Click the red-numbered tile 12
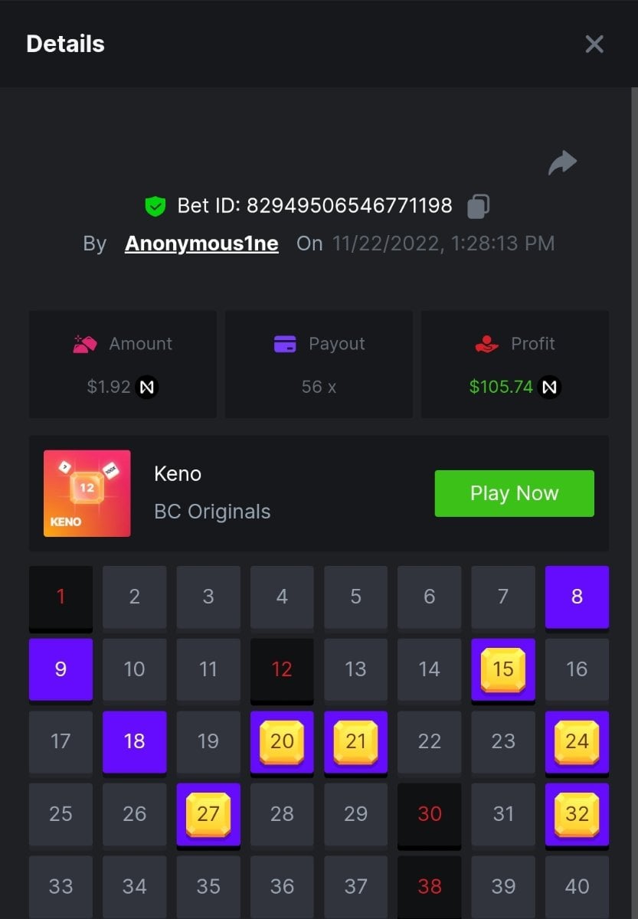The width and height of the screenshot is (638, 919). click(x=282, y=669)
